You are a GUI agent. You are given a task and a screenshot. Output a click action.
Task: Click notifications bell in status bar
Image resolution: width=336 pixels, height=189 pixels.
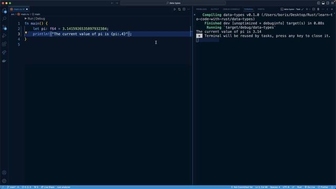coord(332,187)
